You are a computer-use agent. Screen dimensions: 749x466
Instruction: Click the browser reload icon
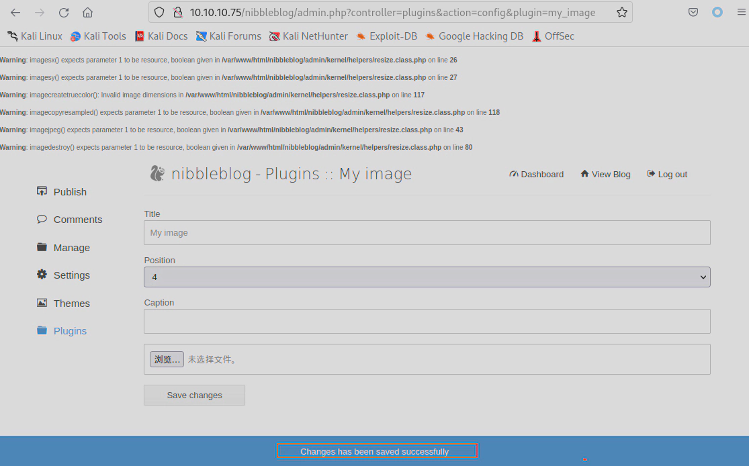click(x=64, y=12)
